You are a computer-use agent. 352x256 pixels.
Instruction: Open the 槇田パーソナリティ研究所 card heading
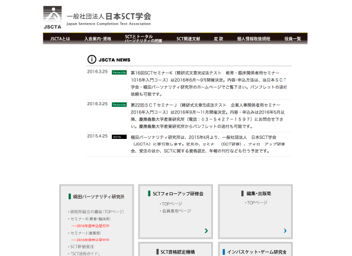99,197
